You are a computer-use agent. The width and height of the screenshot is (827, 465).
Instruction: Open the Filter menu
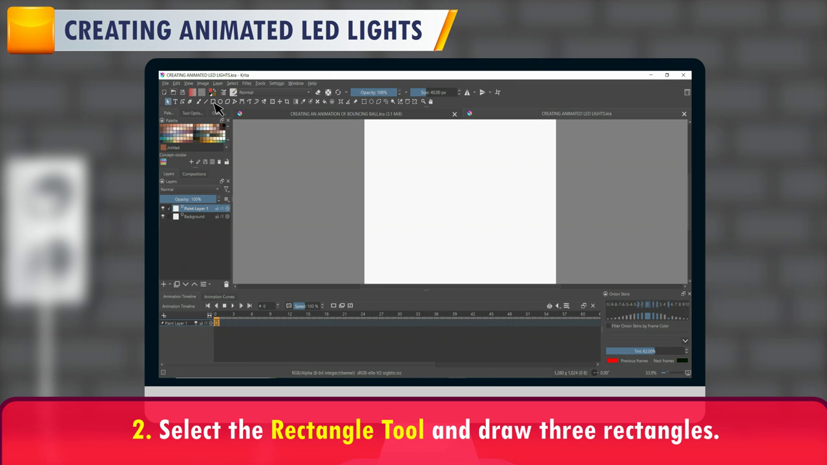(246, 83)
